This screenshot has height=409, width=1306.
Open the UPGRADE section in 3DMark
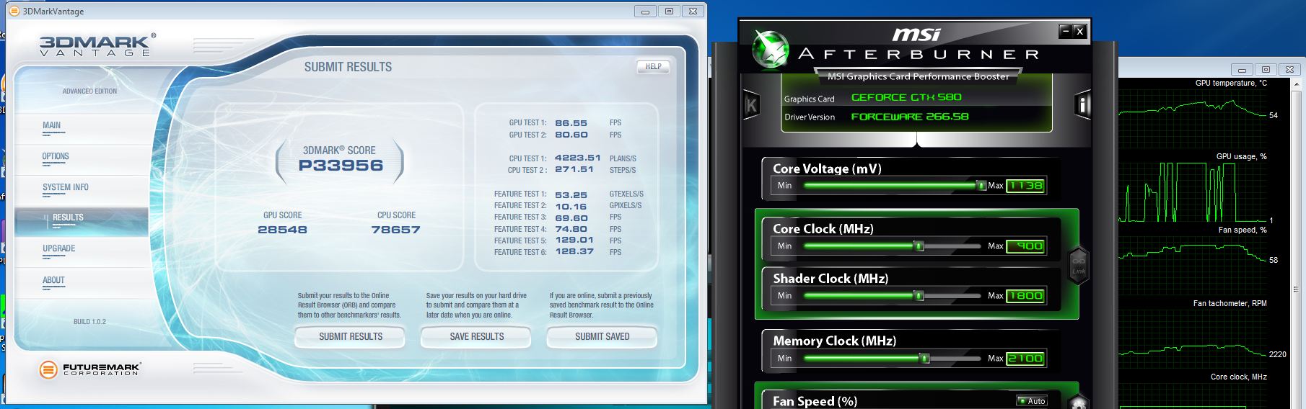[x=58, y=248]
